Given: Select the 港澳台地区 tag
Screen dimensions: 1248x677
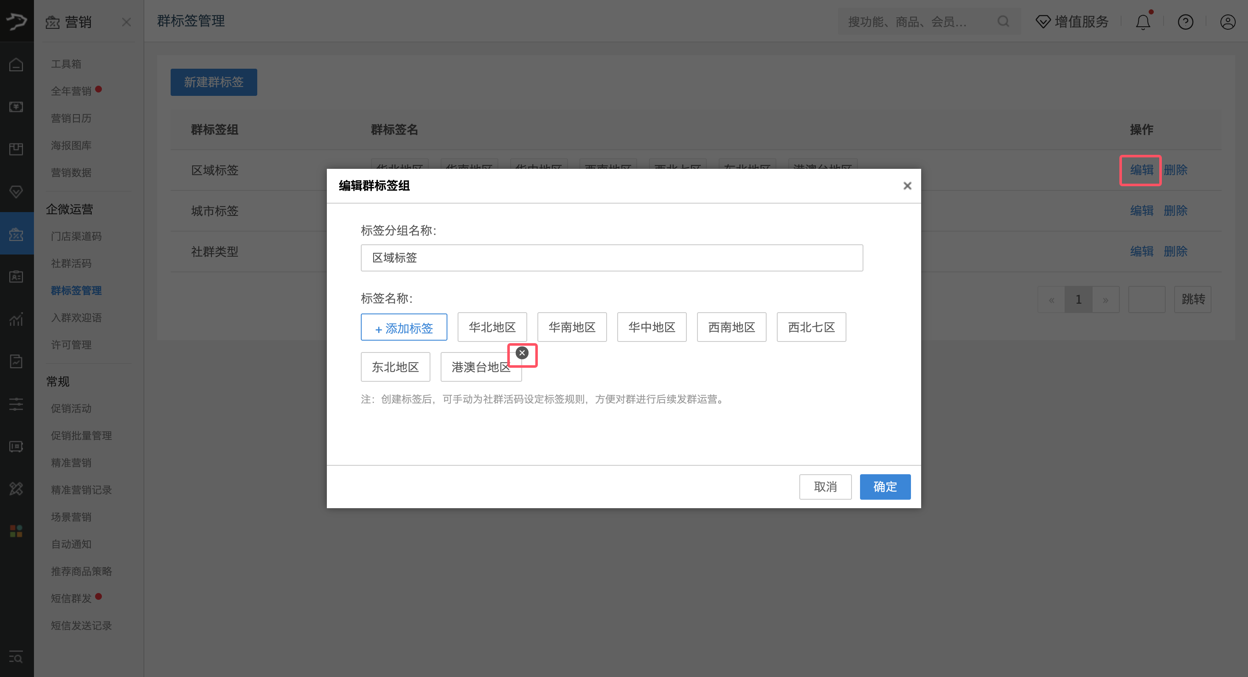Looking at the screenshot, I should coord(481,367).
